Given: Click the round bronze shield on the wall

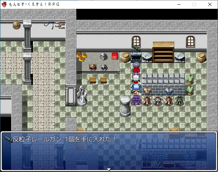Looking at the screenshot, I should (17, 25).
